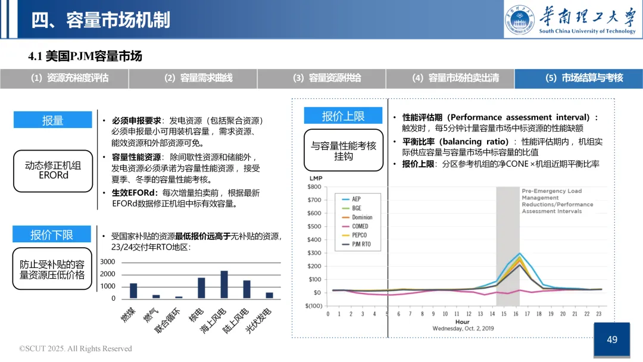Screen dimensions: 643x362
Task: Click the 报量 blue label box
Action: (x=53, y=120)
